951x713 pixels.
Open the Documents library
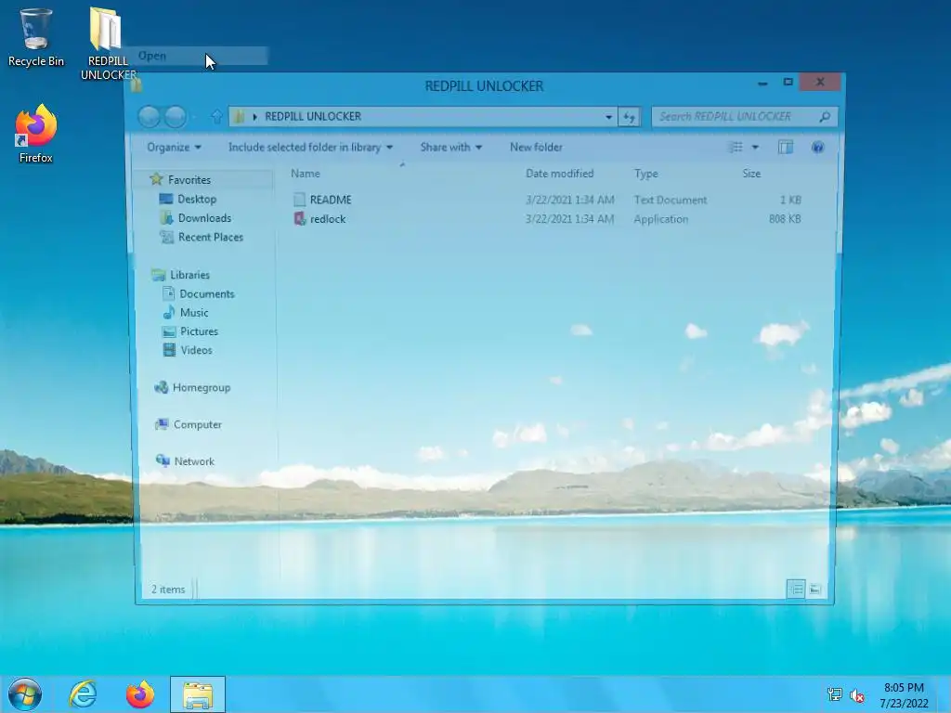click(x=207, y=294)
